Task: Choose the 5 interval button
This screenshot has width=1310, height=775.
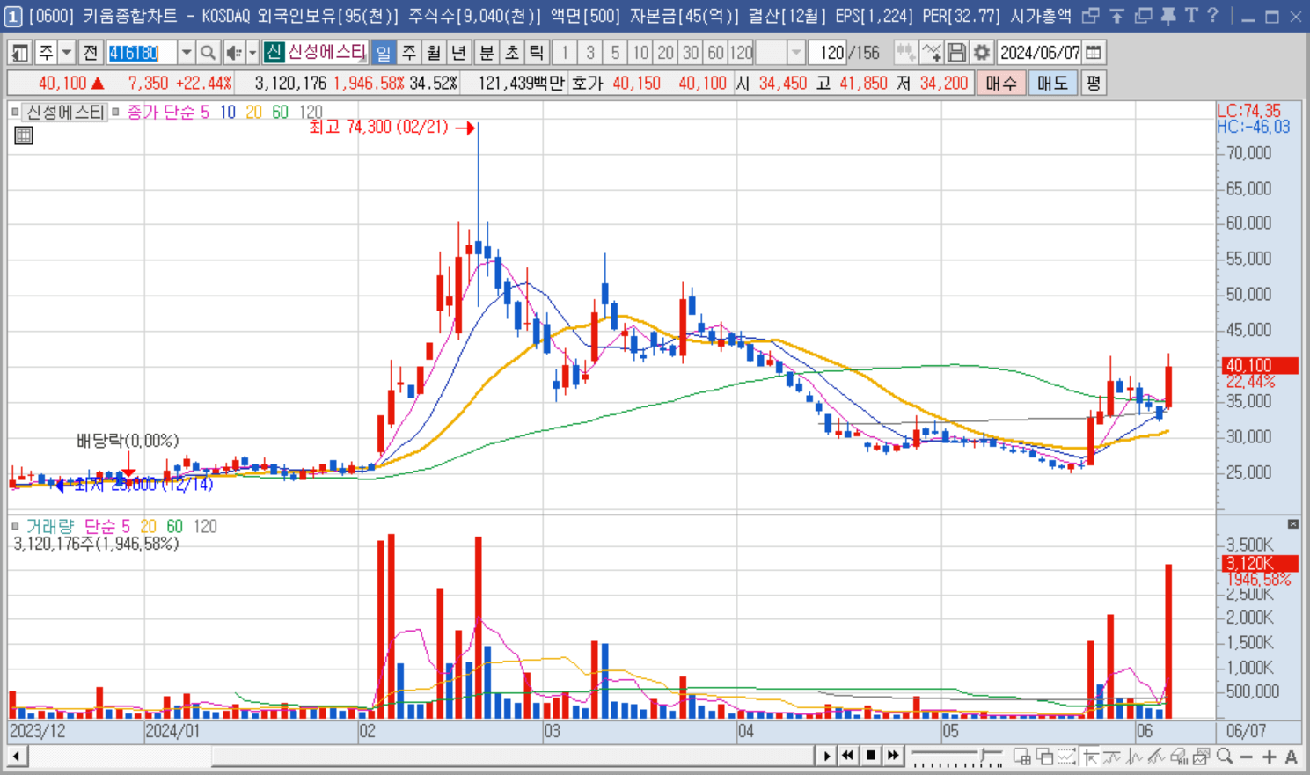Action: [x=615, y=53]
